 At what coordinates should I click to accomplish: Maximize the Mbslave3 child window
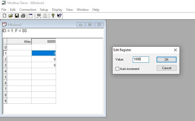click(90, 25)
